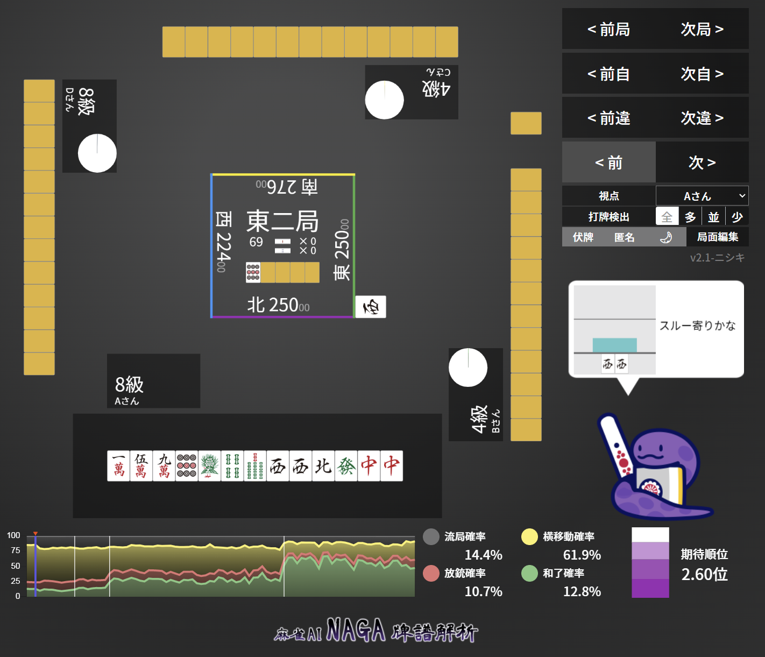This screenshot has height=657, width=765.
Task: Click Aさん 8級 player panel
Action: point(153,381)
